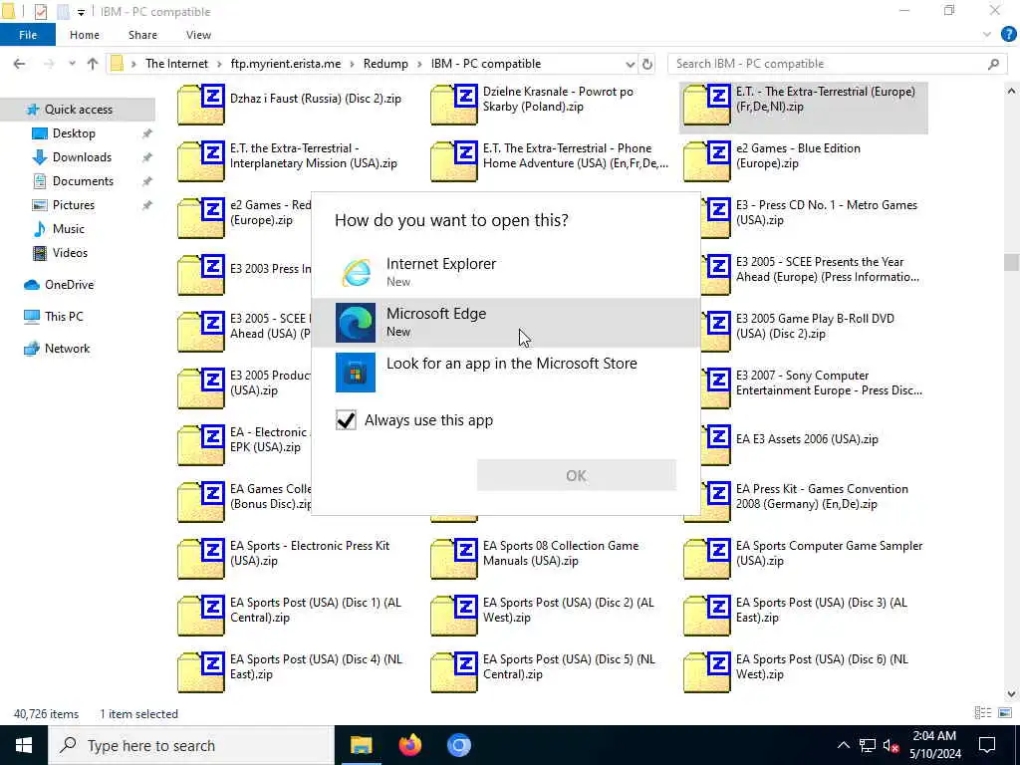The height and width of the screenshot is (765, 1020).
Task: Launch Firefox from the taskbar
Action: (409, 745)
